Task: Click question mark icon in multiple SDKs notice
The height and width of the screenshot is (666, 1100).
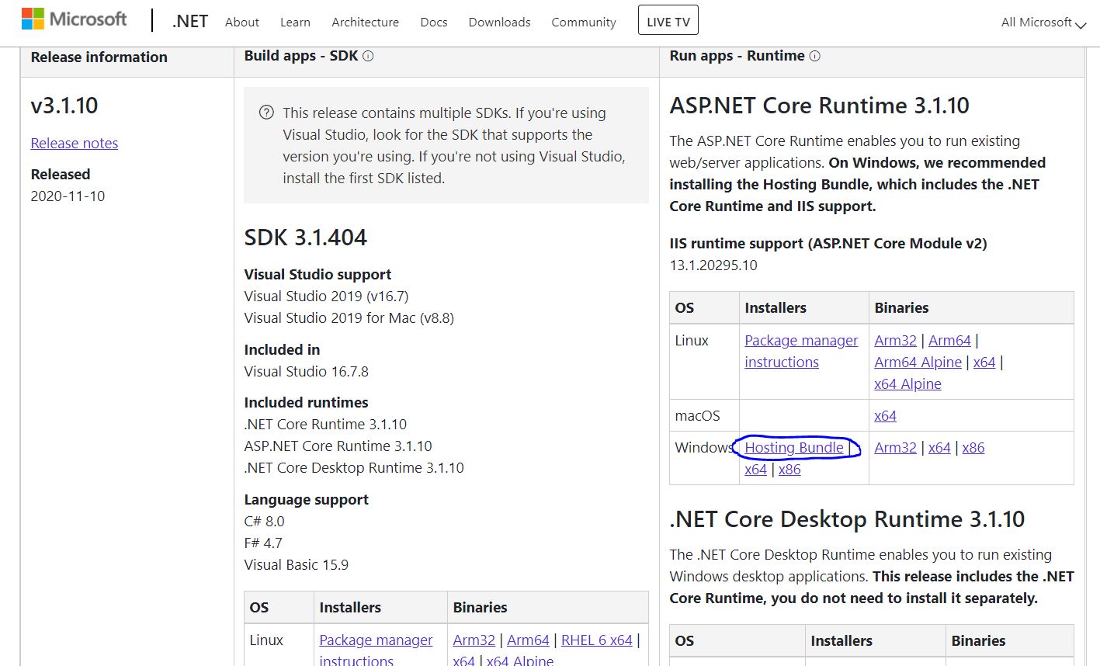Action: 266,113
